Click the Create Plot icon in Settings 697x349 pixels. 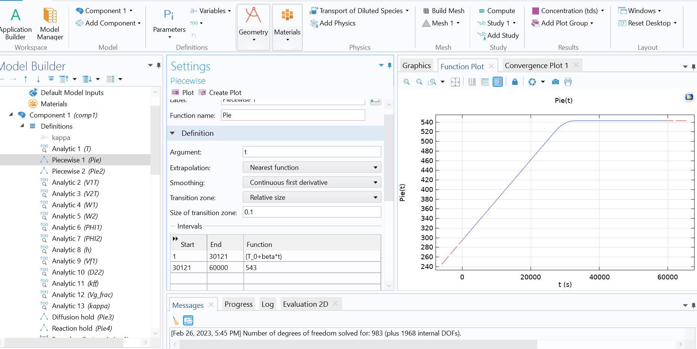click(220, 93)
